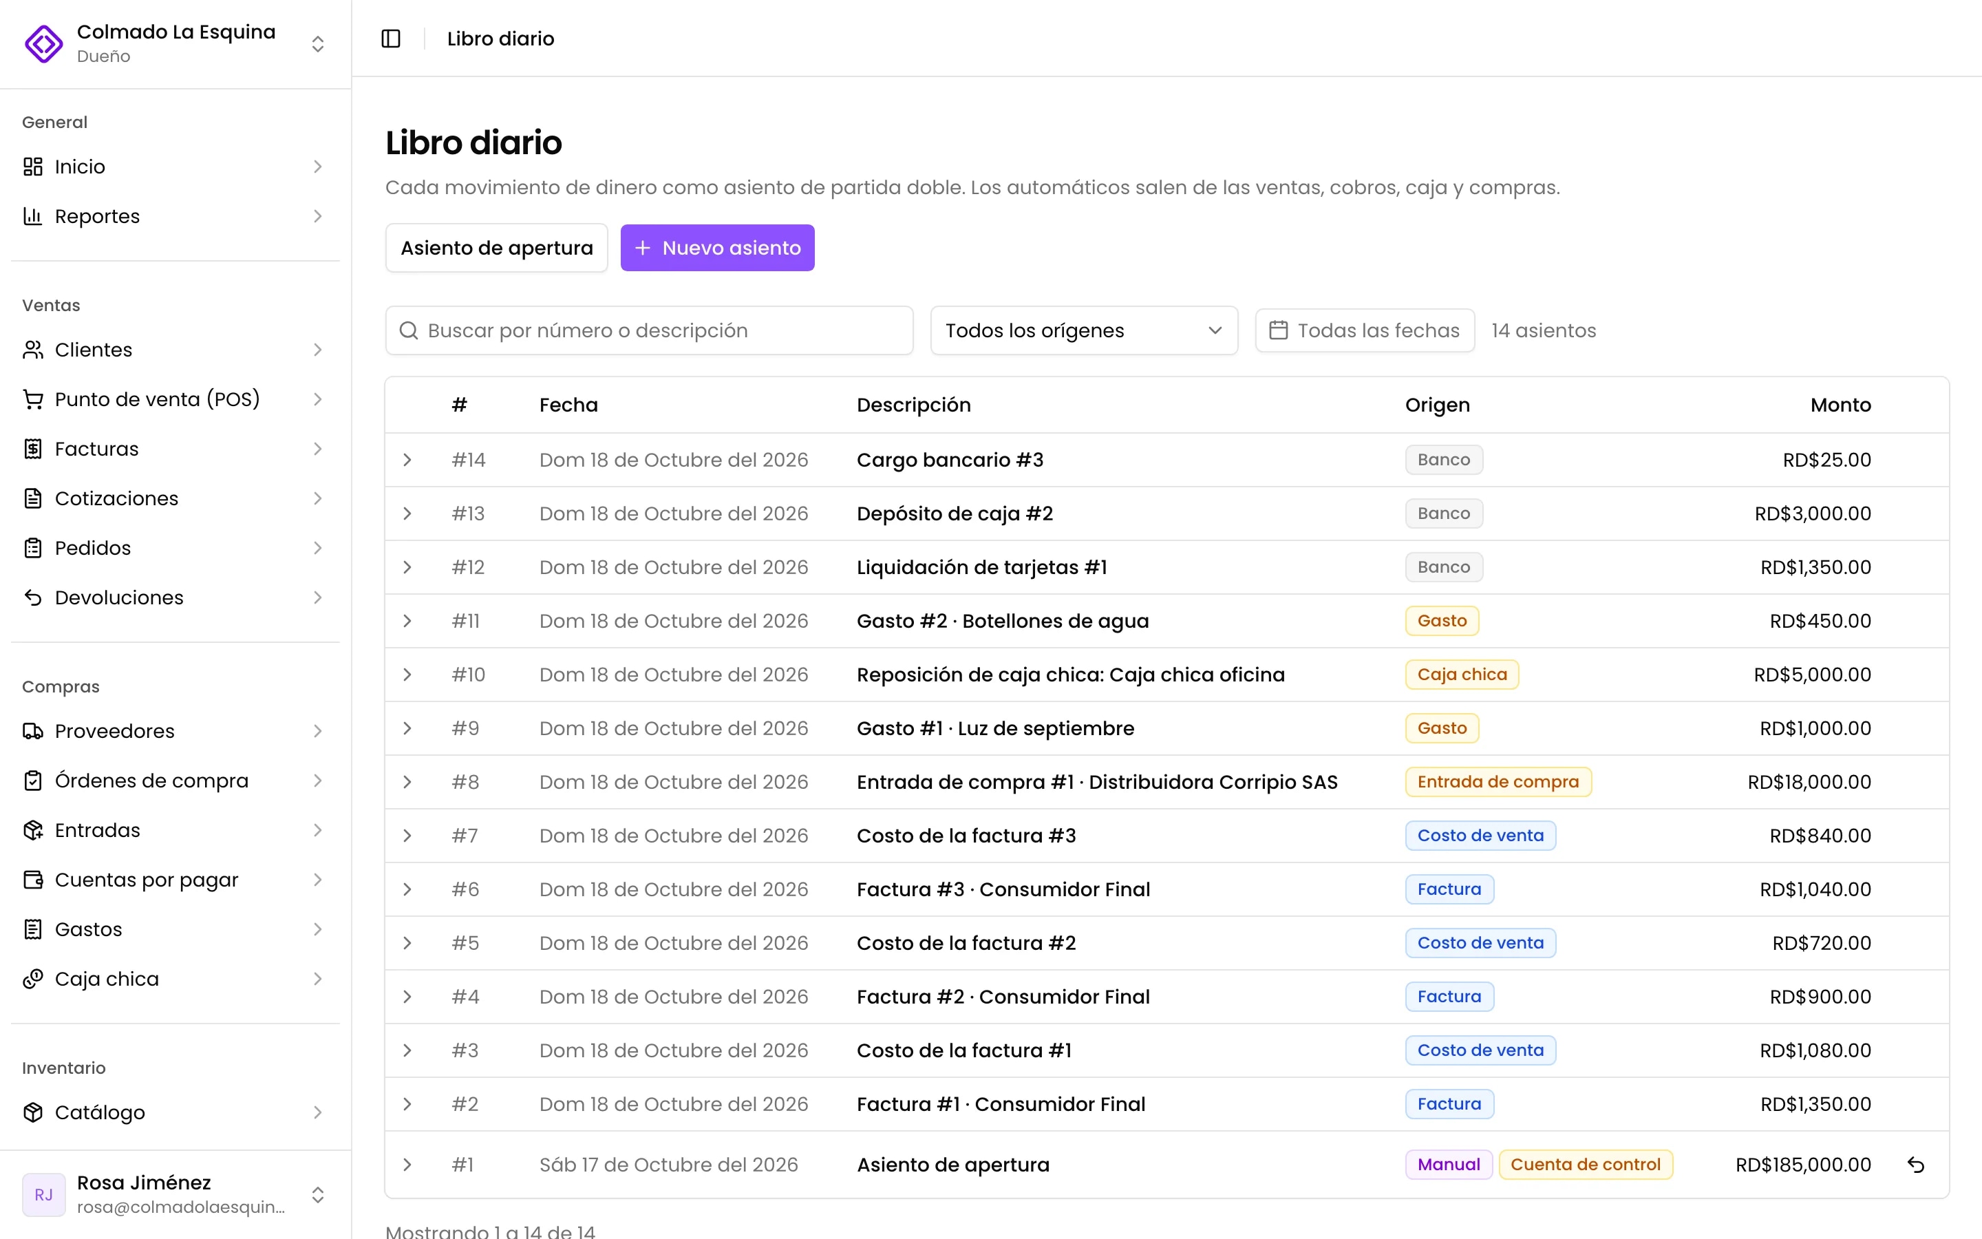
Task: Click the Inicio dashboard icon
Action: click(x=33, y=167)
